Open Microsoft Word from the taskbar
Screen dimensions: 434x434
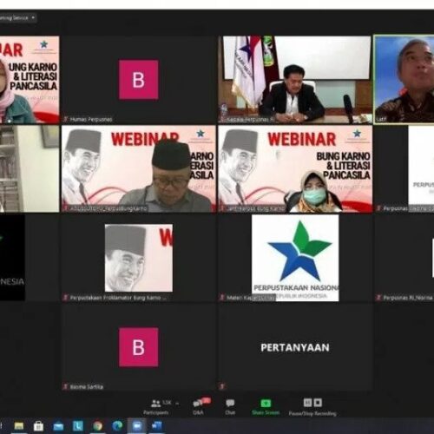pos(157,426)
